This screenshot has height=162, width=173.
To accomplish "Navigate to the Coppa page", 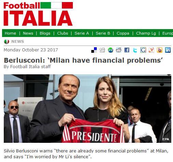I will 123,33.
